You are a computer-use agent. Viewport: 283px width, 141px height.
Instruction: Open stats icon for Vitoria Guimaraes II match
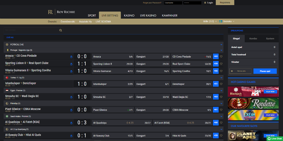[71, 71]
